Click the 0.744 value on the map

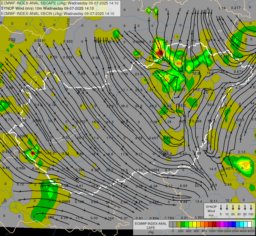109,218
